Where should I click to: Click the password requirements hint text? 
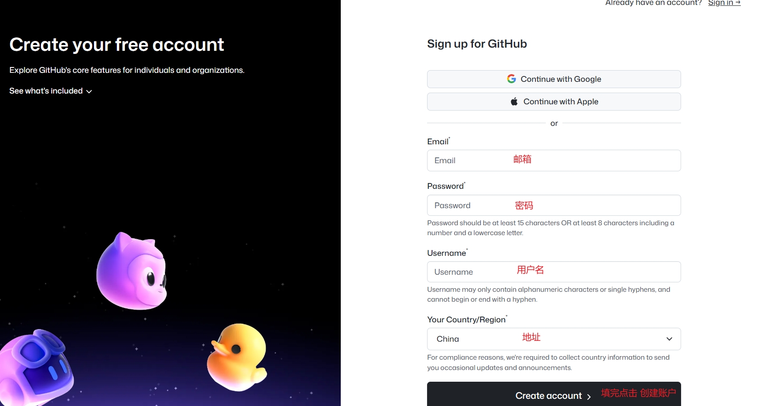click(x=550, y=228)
